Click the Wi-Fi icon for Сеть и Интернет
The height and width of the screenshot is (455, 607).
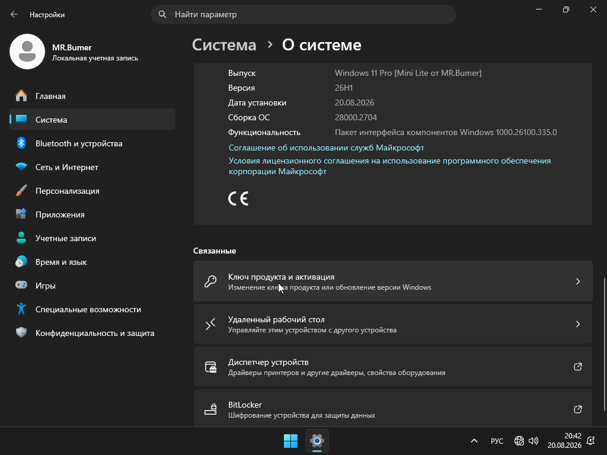tap(21, 166)
